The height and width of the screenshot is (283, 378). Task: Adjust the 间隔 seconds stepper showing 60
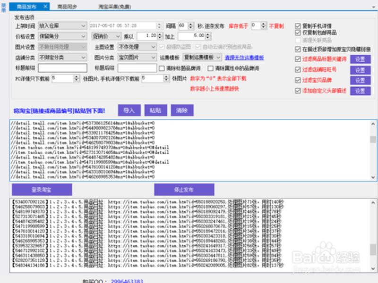click(x=191, y=26)
